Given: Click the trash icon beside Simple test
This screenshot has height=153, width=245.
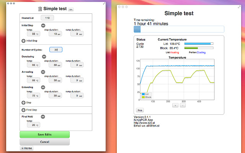Looking at the screenshot, I should click(40, 8).
